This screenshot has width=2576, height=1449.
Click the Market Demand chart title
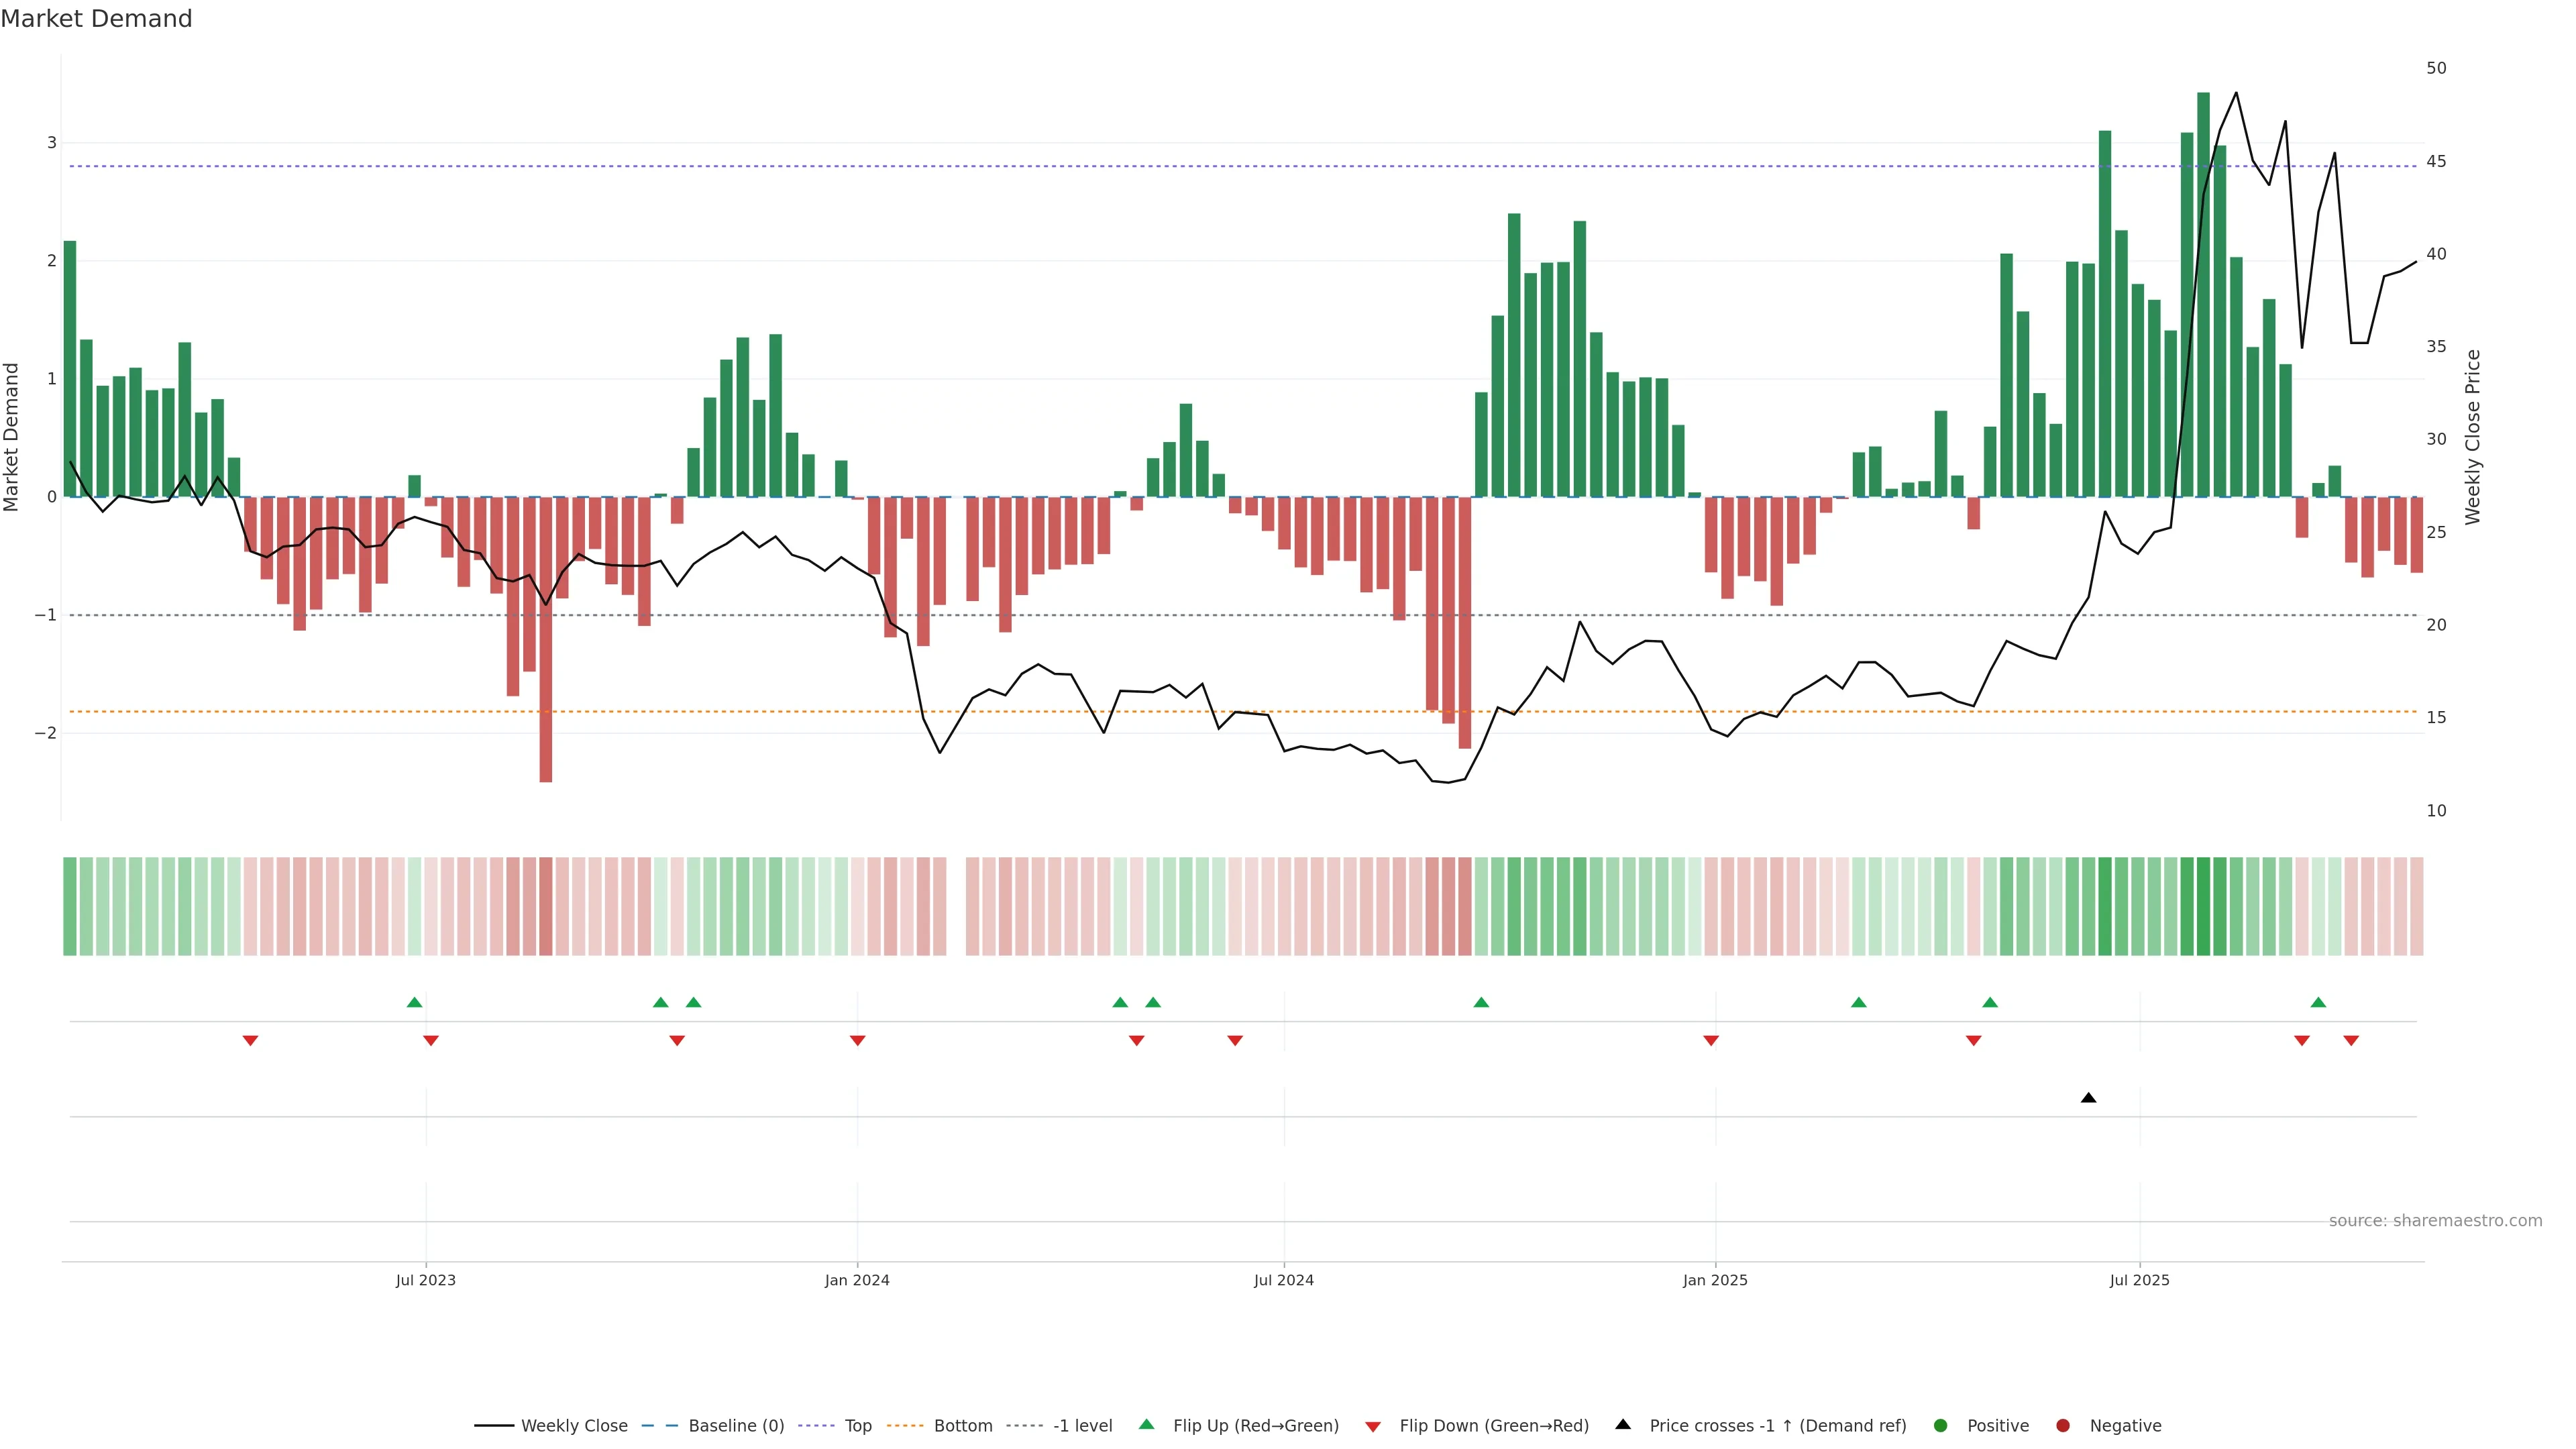coord(96,19)
